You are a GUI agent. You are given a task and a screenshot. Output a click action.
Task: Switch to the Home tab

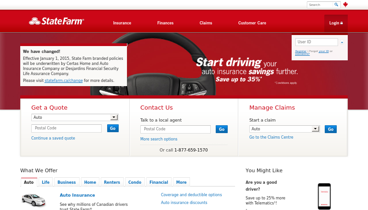pos(90,182)
